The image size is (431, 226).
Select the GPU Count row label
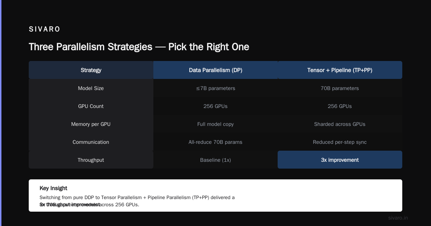91,106
